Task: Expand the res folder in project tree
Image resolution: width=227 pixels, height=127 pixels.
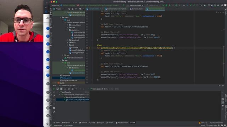Action: (x=63, y=55)
